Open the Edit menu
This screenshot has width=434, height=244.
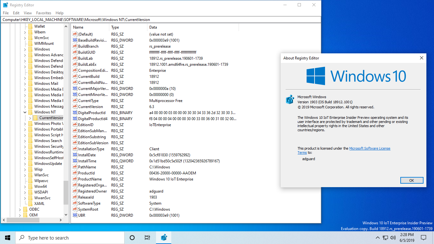[x=16, y=13]
